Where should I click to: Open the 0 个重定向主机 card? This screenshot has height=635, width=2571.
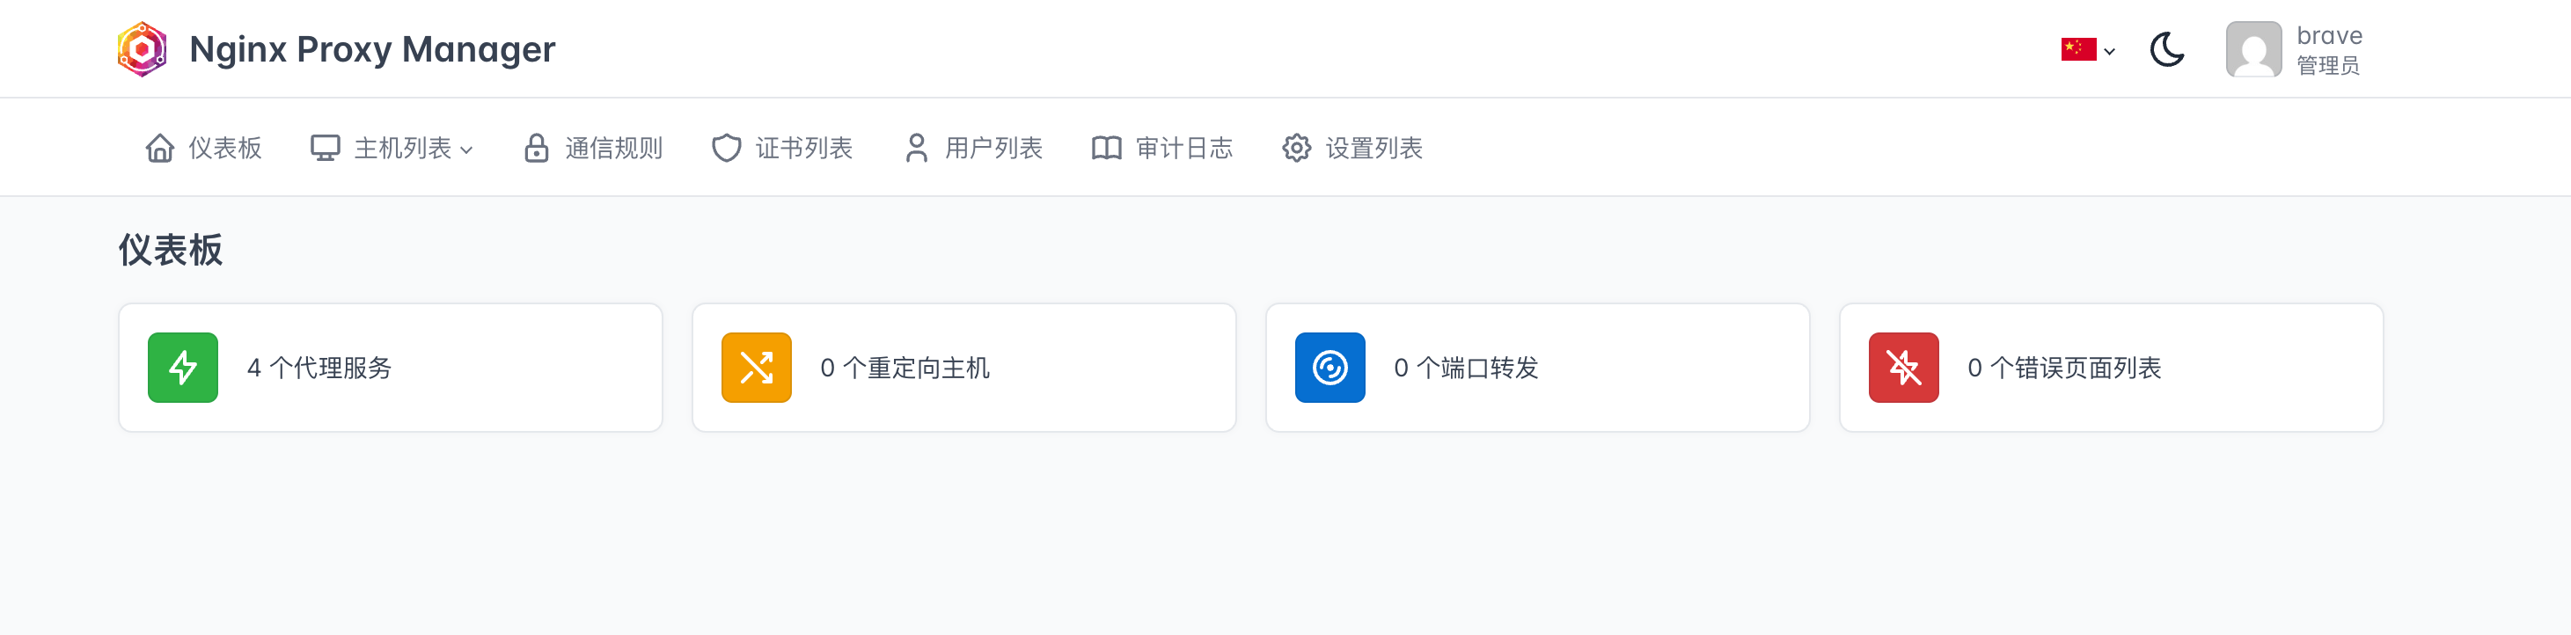pyautogui.click(x=964, y=368)
